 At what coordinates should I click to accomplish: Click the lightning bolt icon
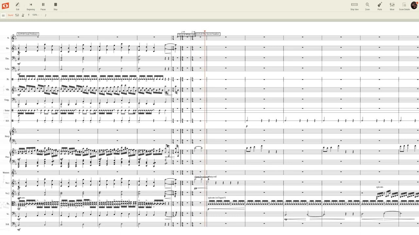[28, 15]
